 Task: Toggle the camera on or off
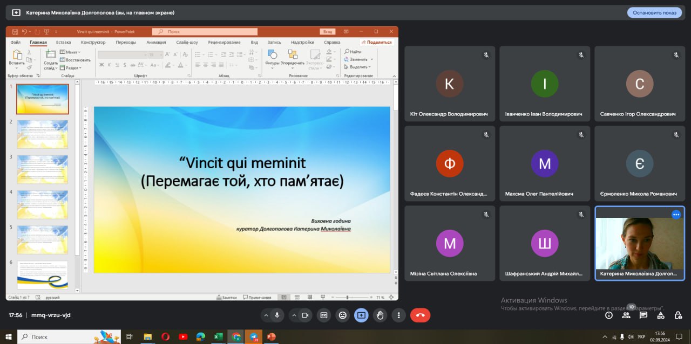pos(305,315)
